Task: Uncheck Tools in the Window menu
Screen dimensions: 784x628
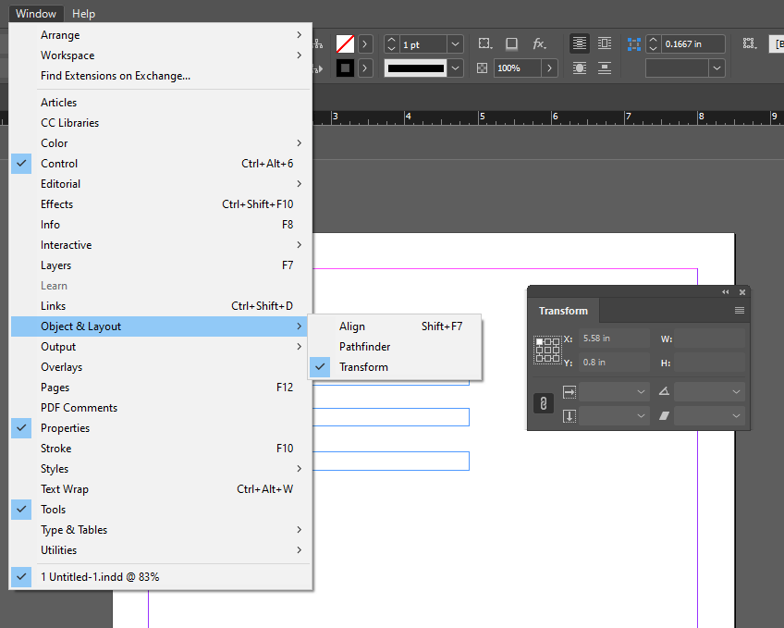Action: (x=53, y=509)
